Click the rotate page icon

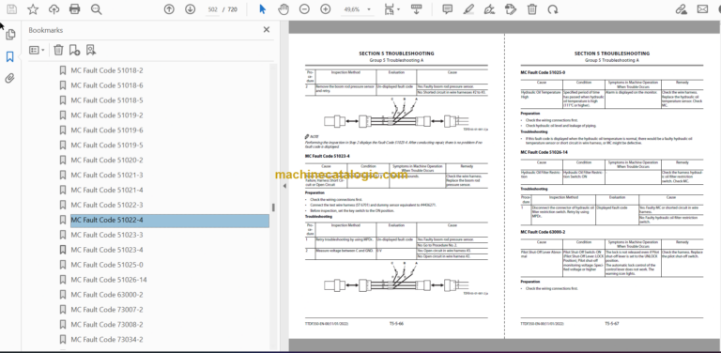coord(553,9)
